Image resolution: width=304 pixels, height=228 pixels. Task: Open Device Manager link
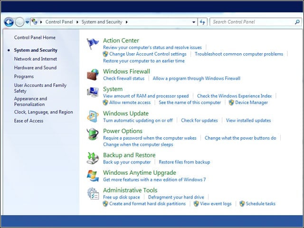click(251, 103)
